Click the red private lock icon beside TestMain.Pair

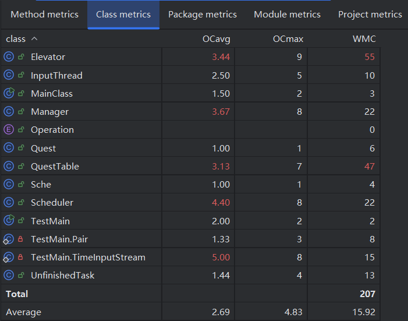tap(21, 239)
